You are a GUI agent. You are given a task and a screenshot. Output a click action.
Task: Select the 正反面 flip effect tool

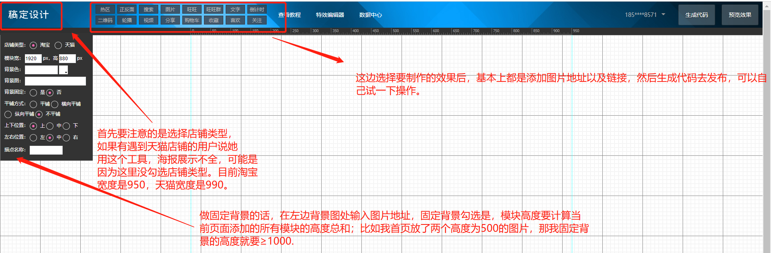[127, 9]
